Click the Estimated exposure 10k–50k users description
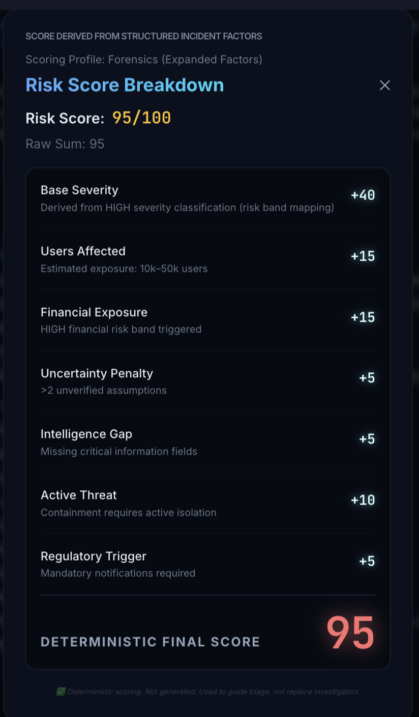 pos(124,268)
